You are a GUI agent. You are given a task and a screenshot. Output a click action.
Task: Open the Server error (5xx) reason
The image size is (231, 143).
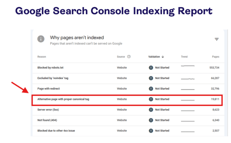48,110
